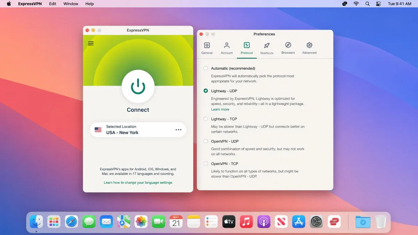Viewport: 418px width, 235px height.
Task: Open App Store from the Dock
Action: pos(299,222)
